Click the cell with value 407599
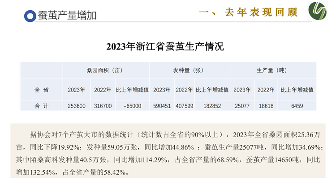 184,106
